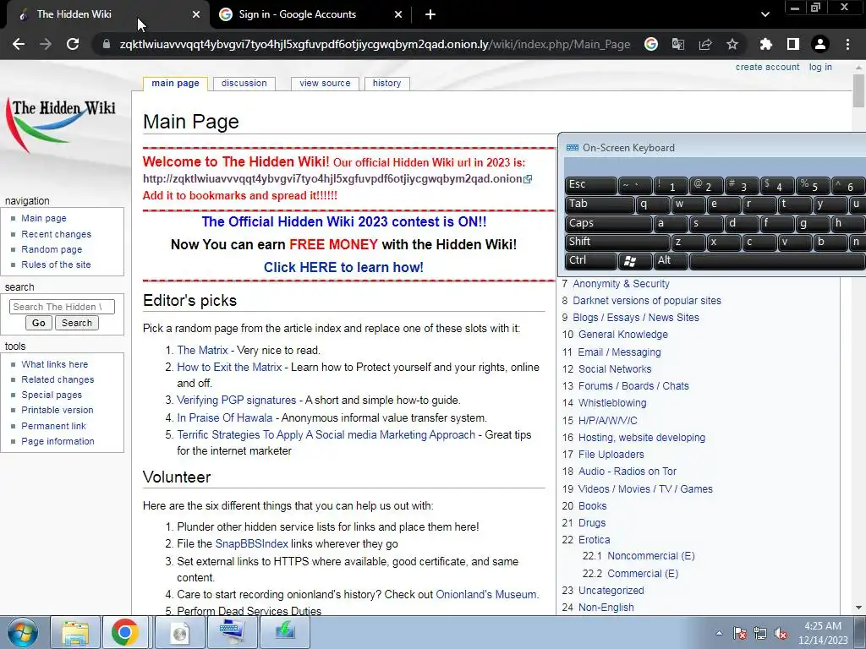Viewport: 866px width, 649px height.
Task: Click the On-Screen Keyboard taskbar icon
Action: tap(233, 632)
